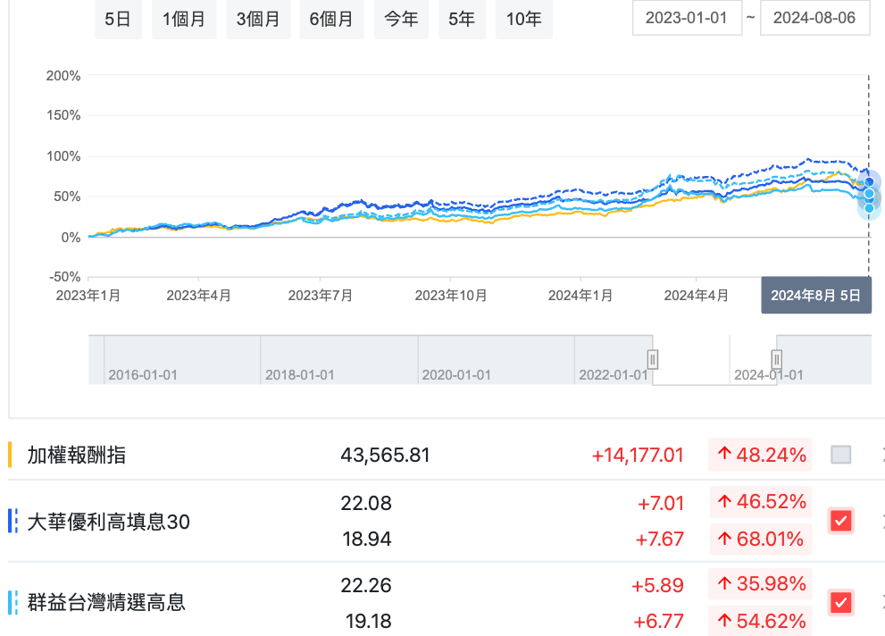Grab the left navigator range handle
This screenshot has height=636, width=885.
pyautogui.click(x=653, y=359)
